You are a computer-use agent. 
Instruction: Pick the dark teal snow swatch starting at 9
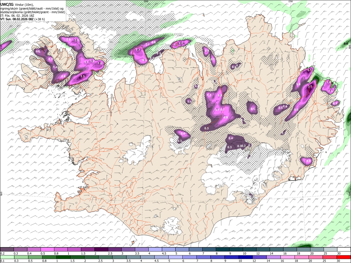tap(236, 250)
